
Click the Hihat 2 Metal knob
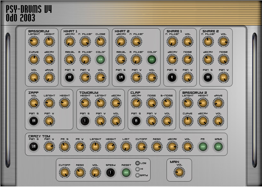coord(121,60)
